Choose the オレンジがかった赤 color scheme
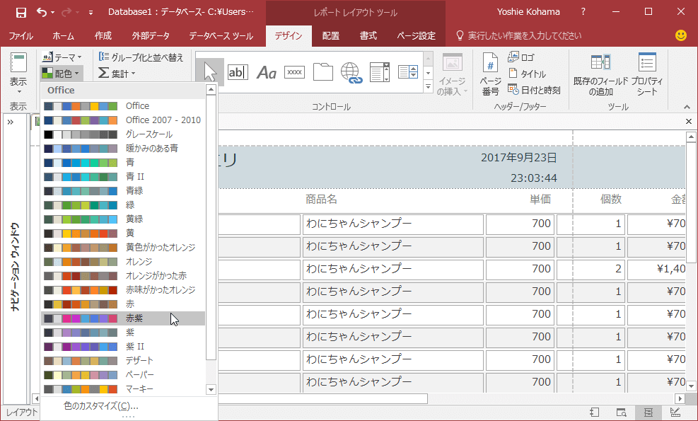The image size is (698, 421). coord(123,276)
